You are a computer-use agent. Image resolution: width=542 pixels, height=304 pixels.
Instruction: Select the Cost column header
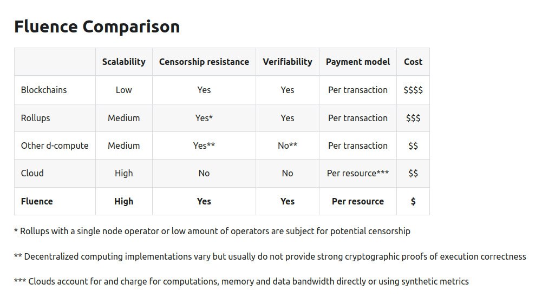pyautogui.click(x=413, y=62)
